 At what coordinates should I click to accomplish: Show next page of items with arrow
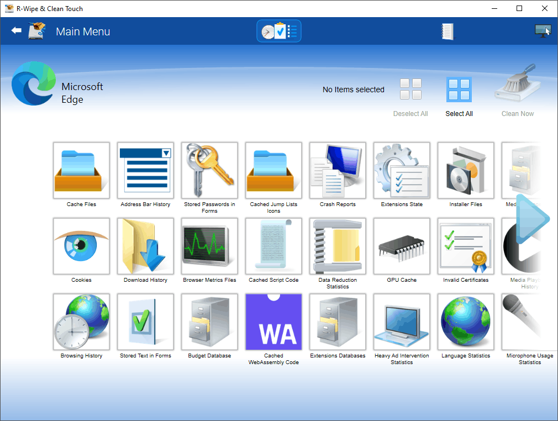(x=533, y=219)
